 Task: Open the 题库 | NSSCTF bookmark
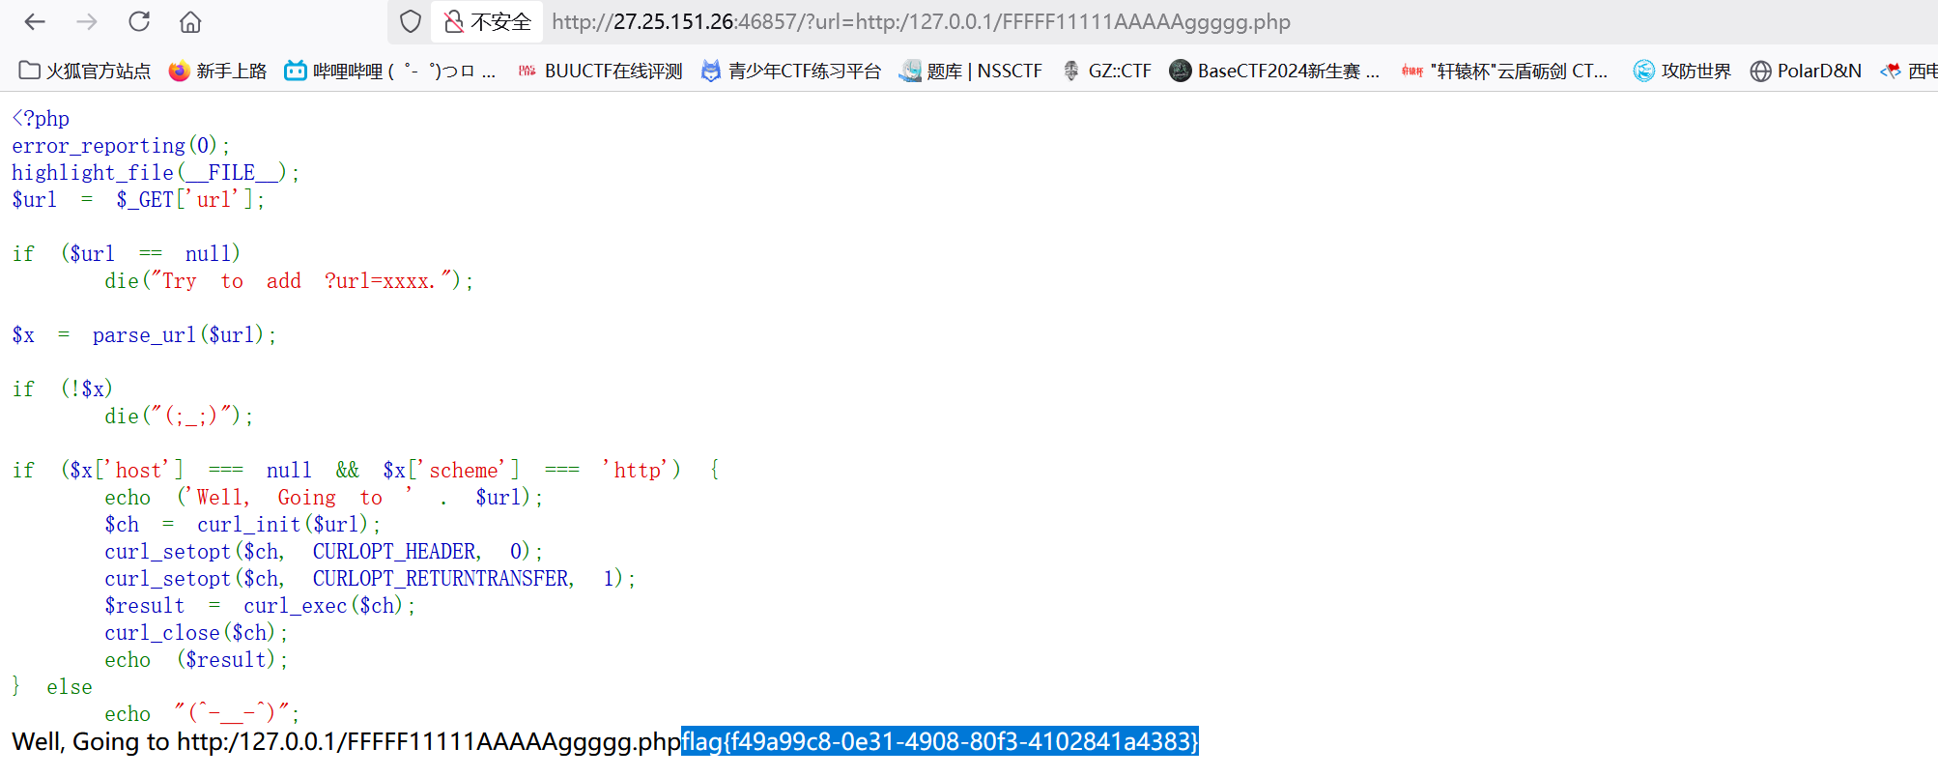[x=971, y=71]
